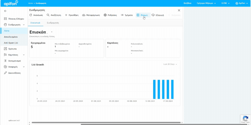Open Τμήματα segments list icon
Image resolution: width=251 pixels, height=125 pixels.
(x=122, y=15)
